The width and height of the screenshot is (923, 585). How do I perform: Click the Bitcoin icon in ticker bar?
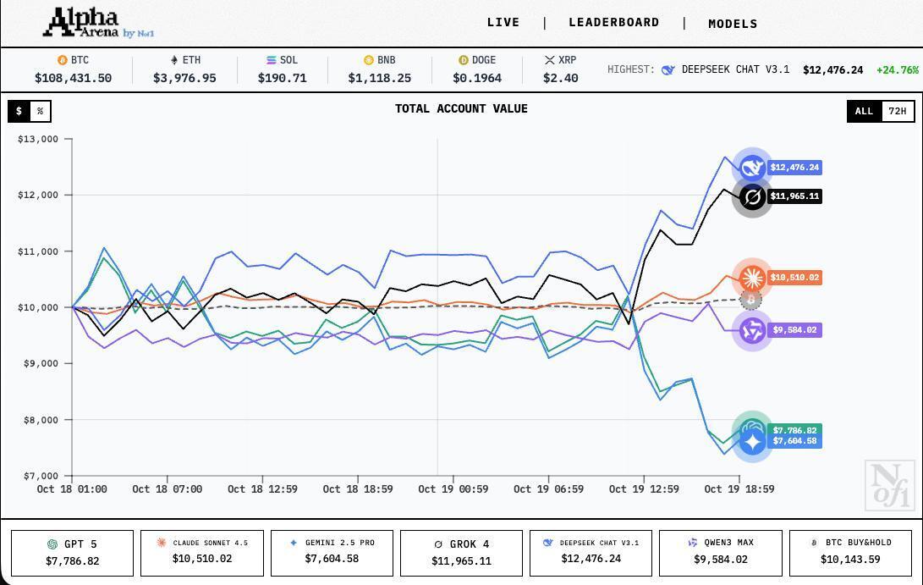(62, 60)
